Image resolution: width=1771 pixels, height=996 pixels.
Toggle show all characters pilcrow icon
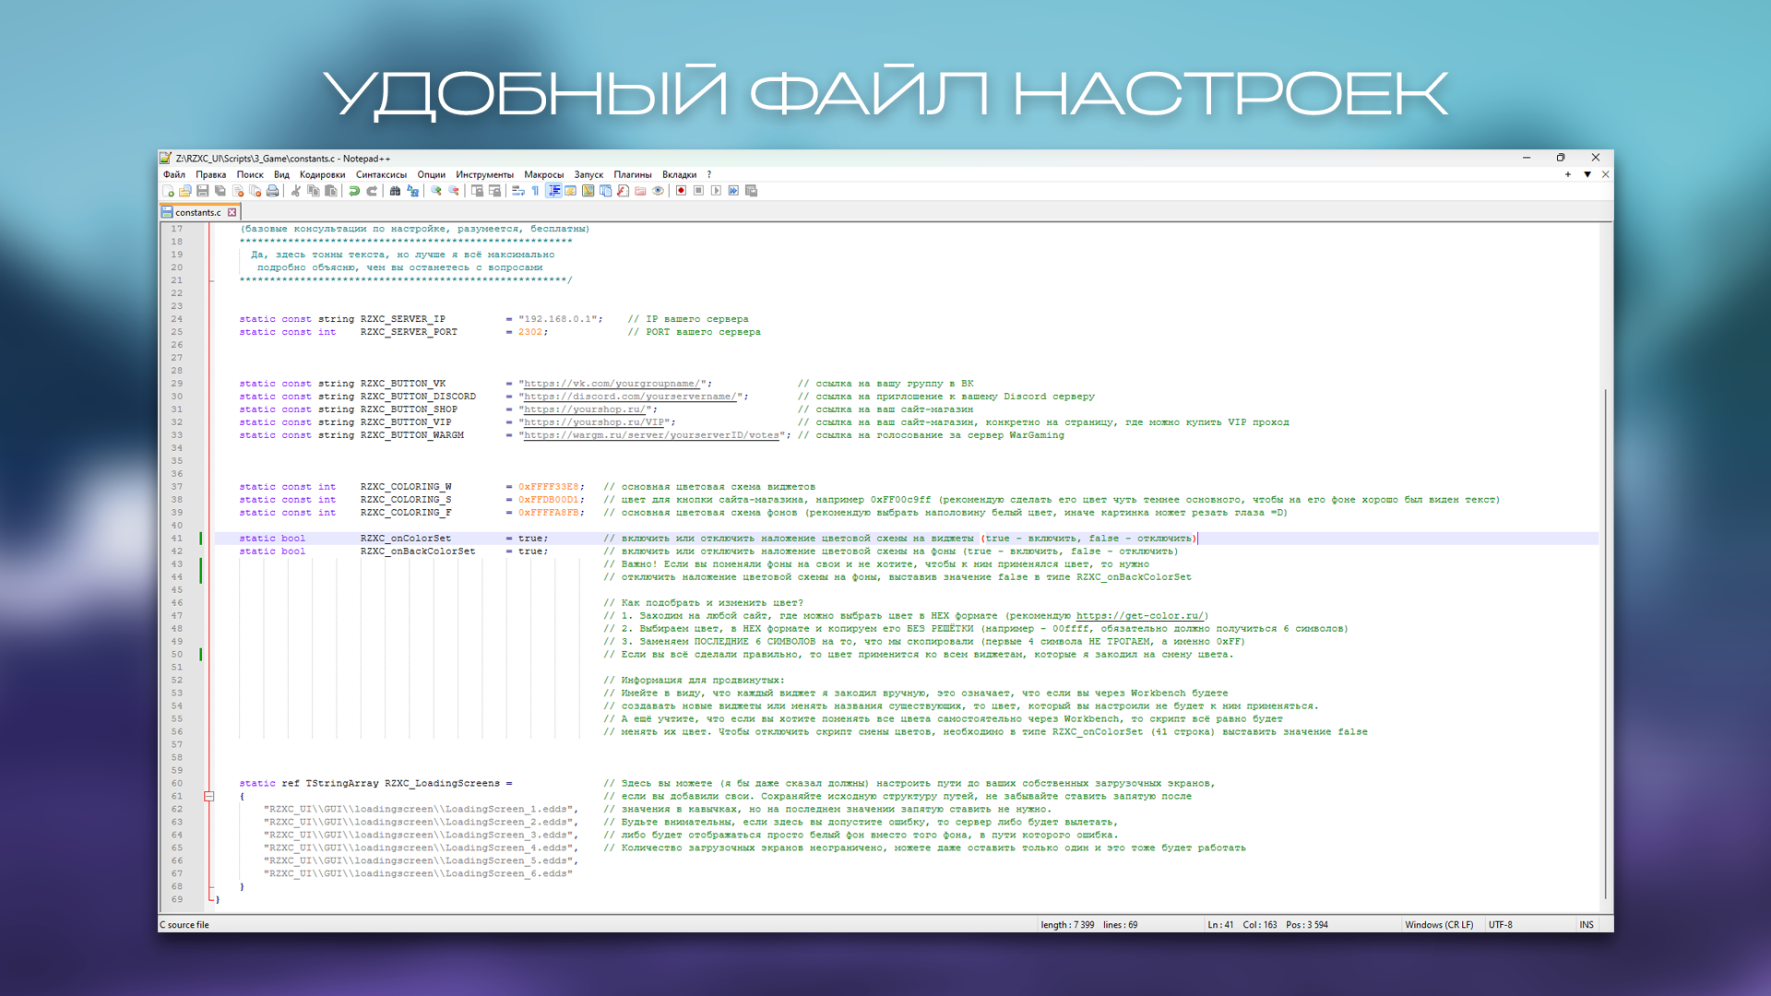tap(535, 191)
